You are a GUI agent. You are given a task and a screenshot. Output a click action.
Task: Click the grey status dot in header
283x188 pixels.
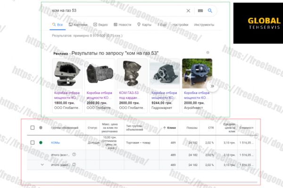(41, 128)
